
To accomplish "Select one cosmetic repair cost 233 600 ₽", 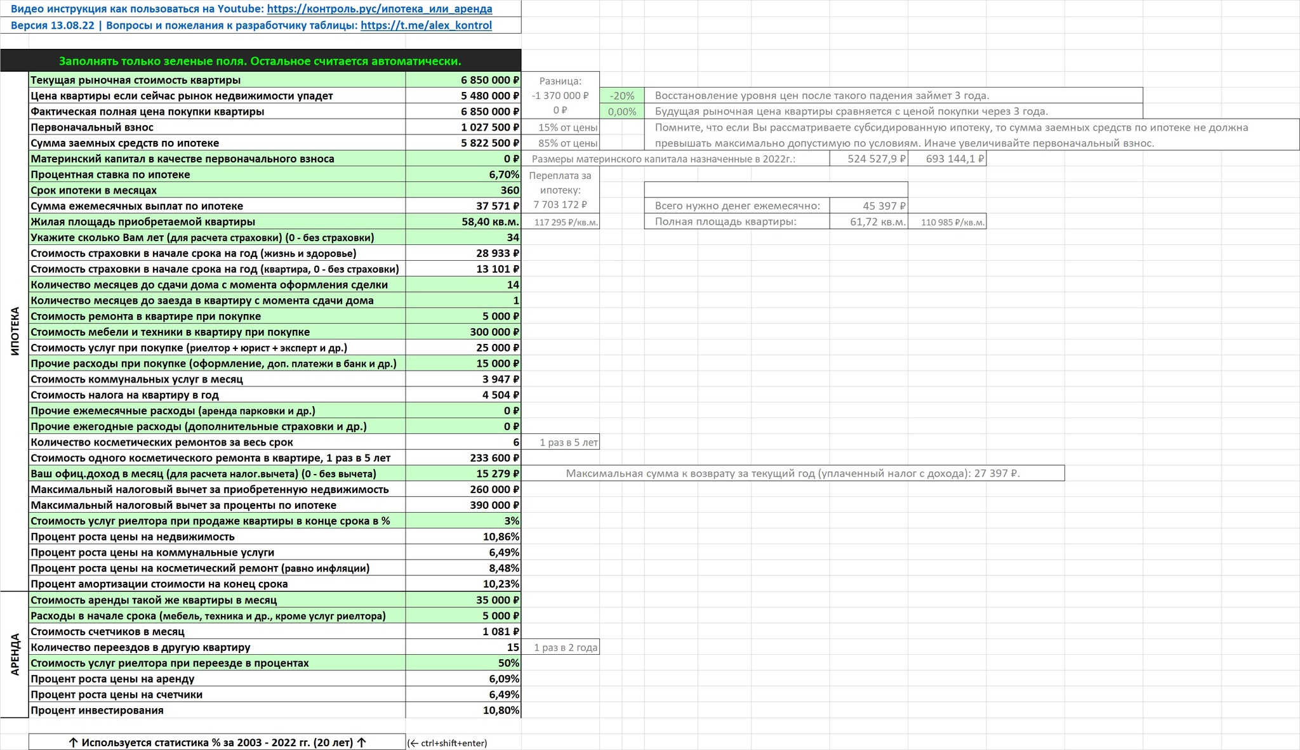I will pos(463,458).
